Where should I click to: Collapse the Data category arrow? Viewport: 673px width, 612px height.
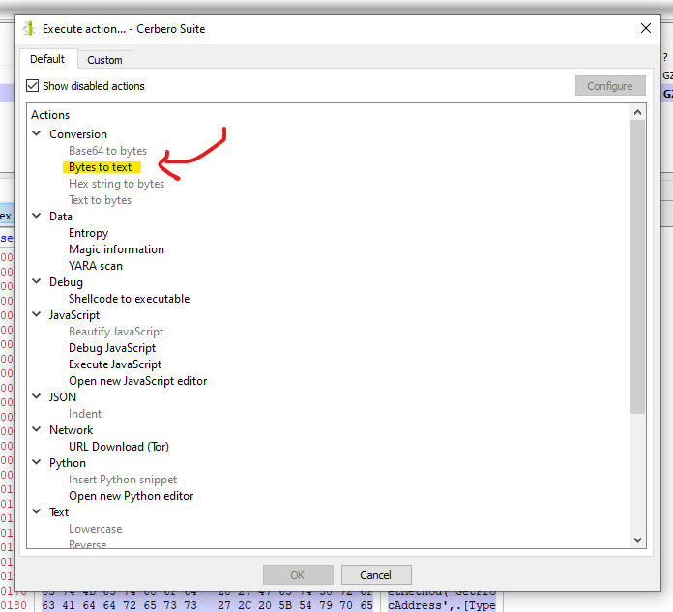pos(37,217)
